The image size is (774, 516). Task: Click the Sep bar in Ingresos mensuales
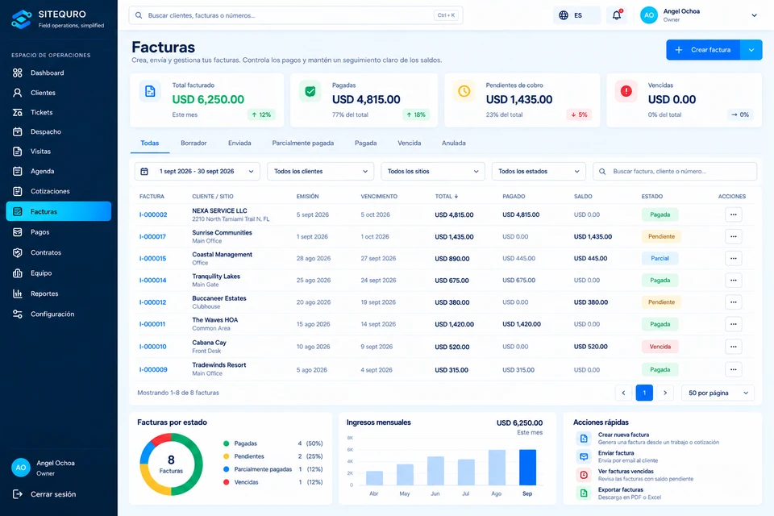pyautogui.click(x=527, y=467)
